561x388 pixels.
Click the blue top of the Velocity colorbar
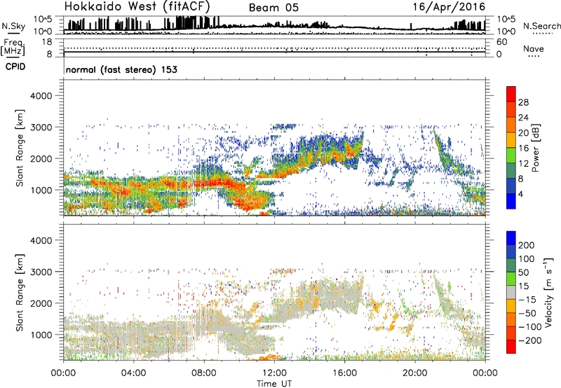point(511,237)
